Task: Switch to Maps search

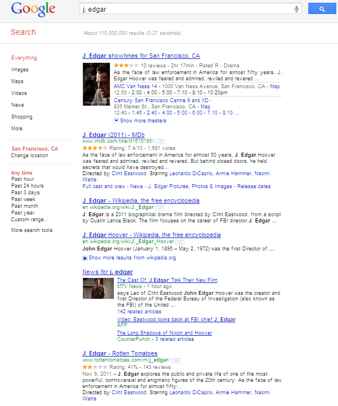Action: (17, 81)
